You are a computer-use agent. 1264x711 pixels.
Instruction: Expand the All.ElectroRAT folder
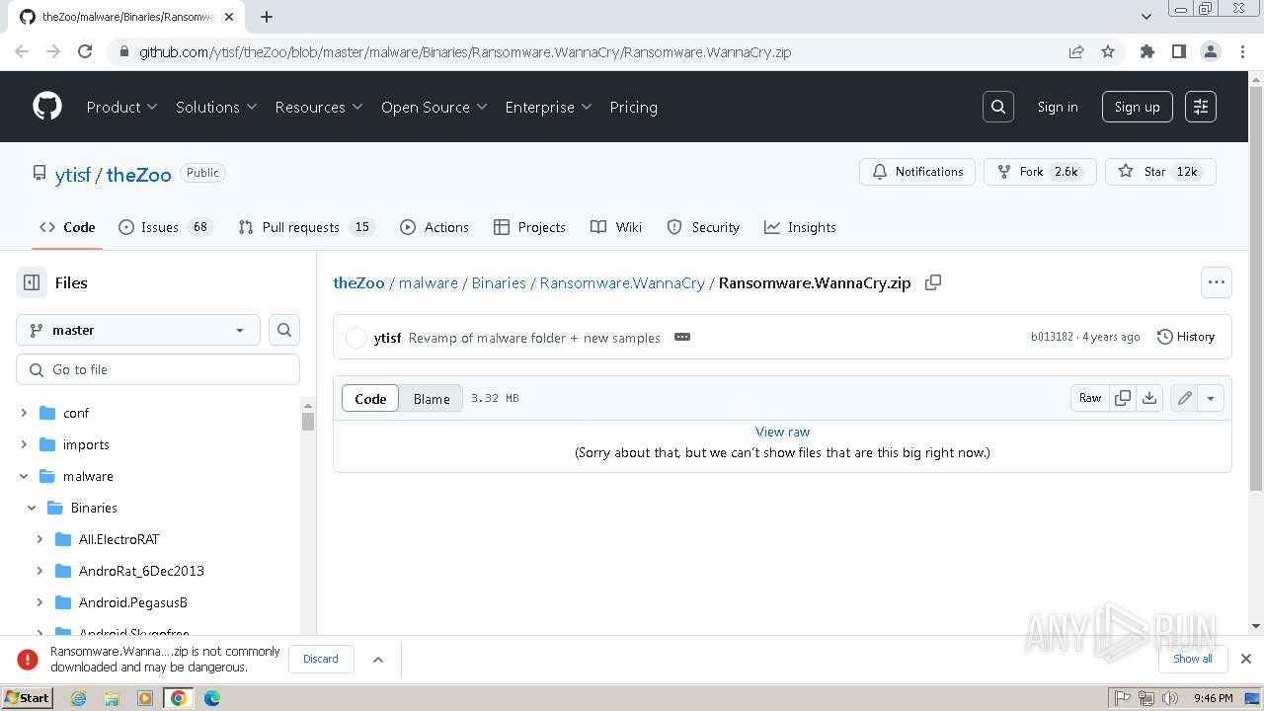[x=39, y=539]
